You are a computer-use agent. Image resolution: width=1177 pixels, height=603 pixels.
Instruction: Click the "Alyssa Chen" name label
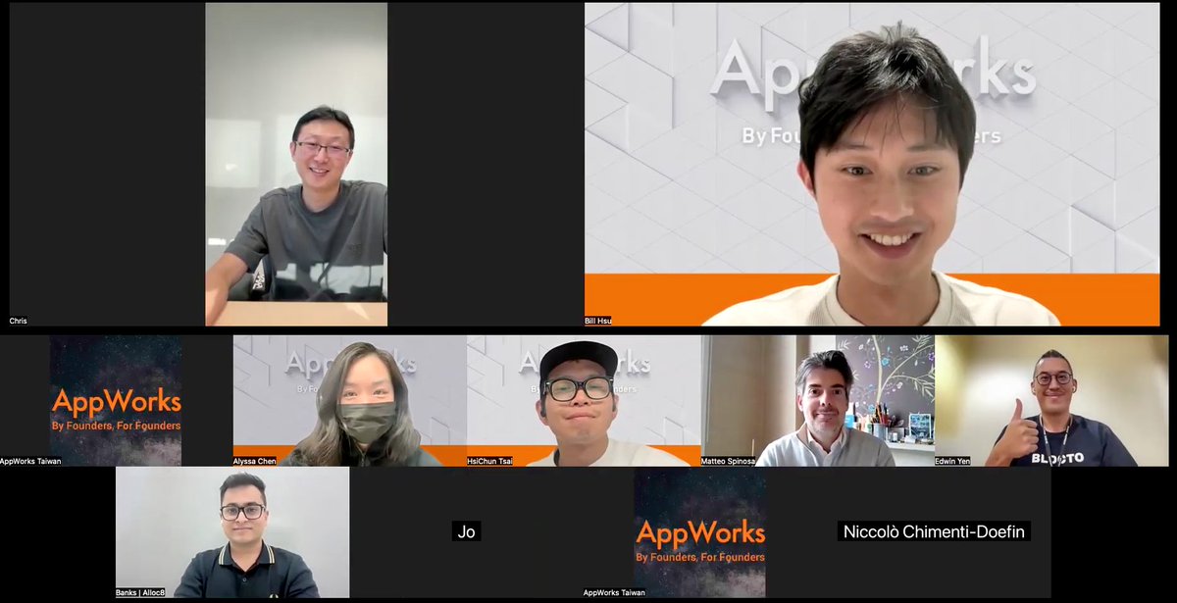pyautogui.click(x=255, y=461)
